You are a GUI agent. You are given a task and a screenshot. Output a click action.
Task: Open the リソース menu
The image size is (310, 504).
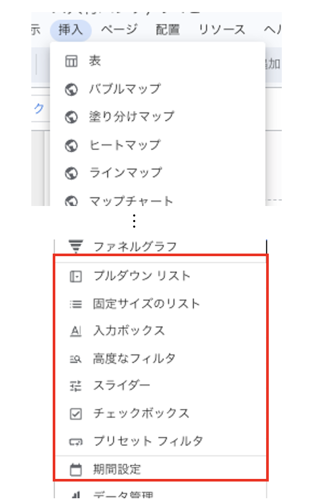click(222, 30)
